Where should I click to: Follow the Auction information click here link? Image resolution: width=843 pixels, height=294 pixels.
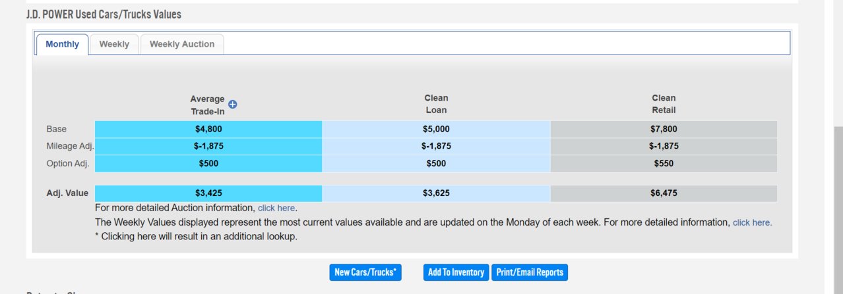[x=276, y=208]
